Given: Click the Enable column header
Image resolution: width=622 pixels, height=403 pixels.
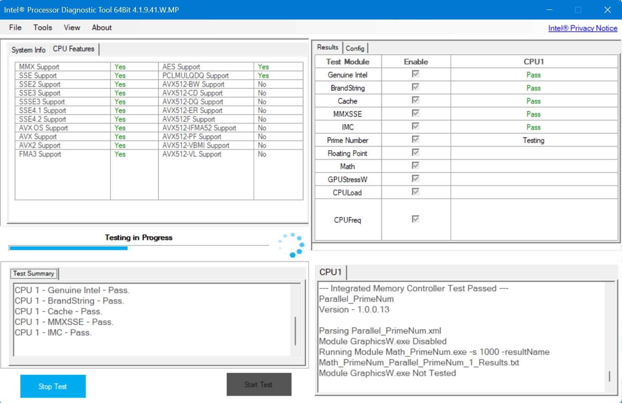Looking at the screenshot, I should pyautogui.click(x=416, y=61).
